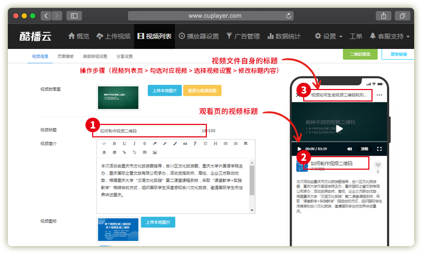Switch to the 页面模板 tab
Viewport: 422px width, 254px height.
66,56
